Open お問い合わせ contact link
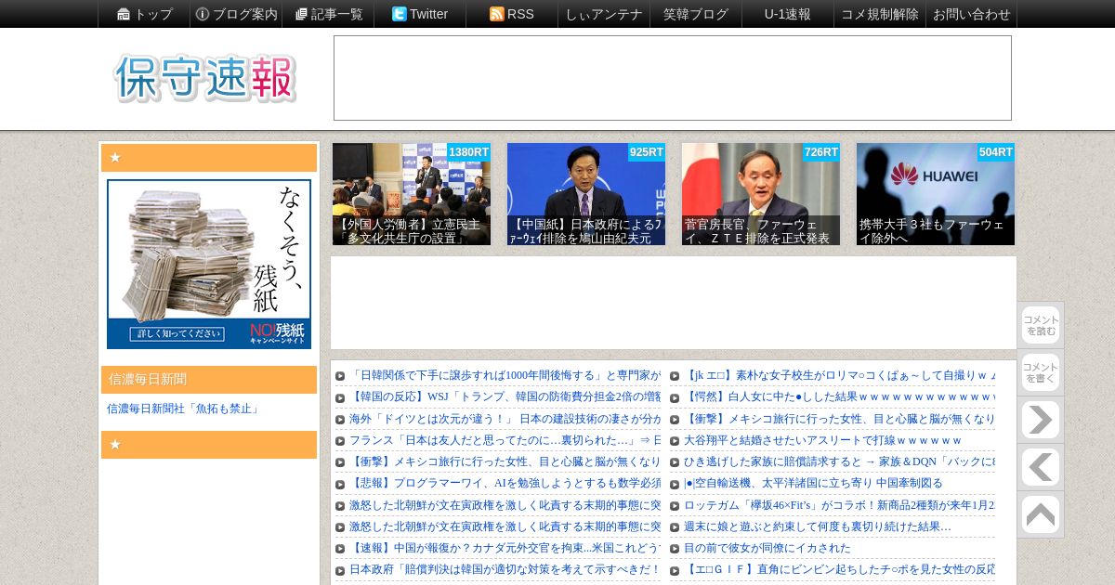 point(972,14)
